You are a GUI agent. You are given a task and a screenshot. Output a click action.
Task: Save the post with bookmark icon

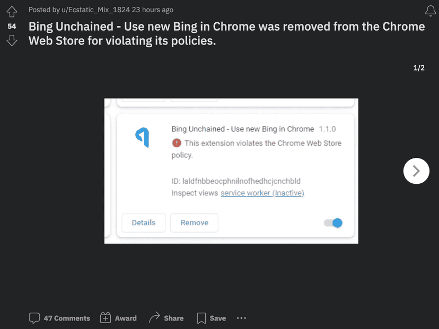pos(212,318)
